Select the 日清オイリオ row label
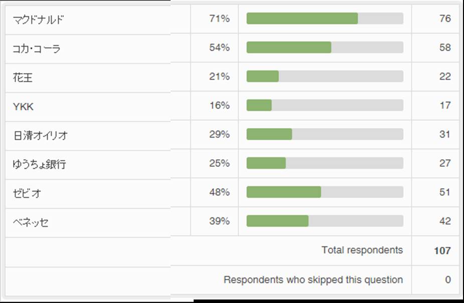 (40, 135)
